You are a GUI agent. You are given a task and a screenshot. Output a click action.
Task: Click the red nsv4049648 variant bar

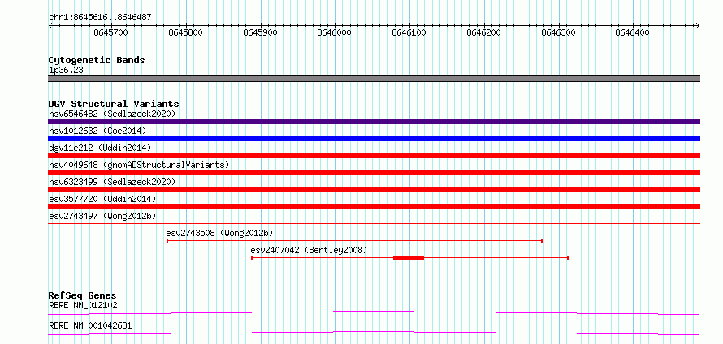(x=374, y=173)
